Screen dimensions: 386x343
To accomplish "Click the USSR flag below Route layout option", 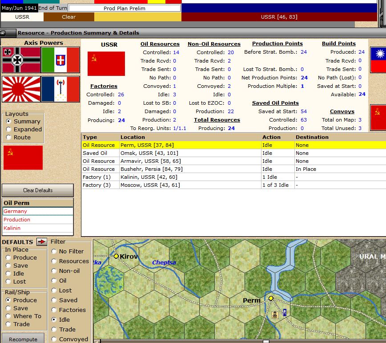I will pos(23,158).
